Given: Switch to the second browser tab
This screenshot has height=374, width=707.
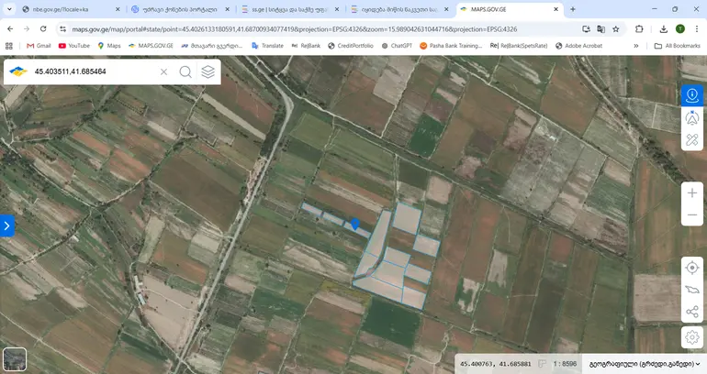Looking at the screenshot, I should pyautogui.click(x=179, y=9).
